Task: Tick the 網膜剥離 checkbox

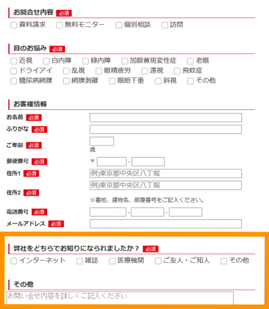Action: 66,81
